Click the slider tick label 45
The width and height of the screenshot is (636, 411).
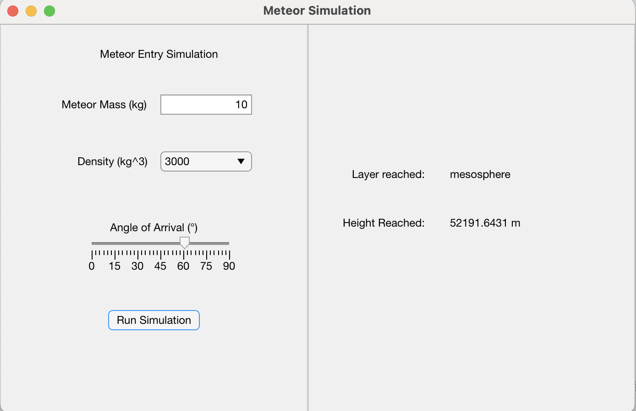(160, 266)
